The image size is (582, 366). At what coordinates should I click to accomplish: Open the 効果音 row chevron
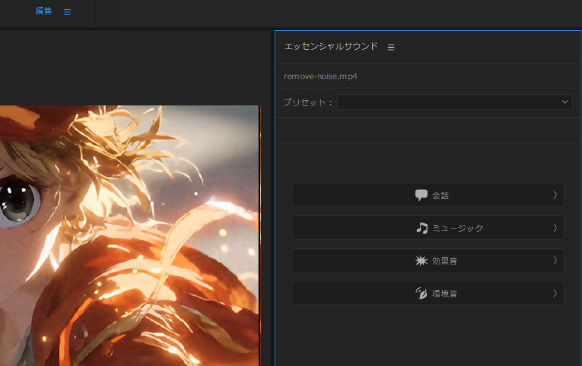(x=555, y=261)
